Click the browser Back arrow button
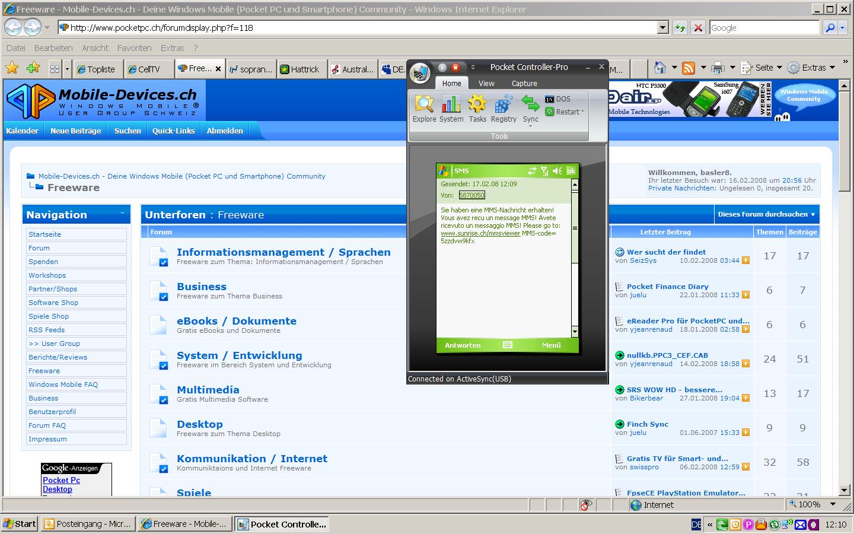This screenshot has width=854, height=534. point(14,27)
